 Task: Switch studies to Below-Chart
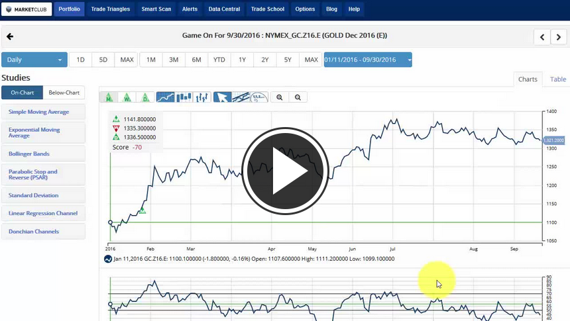(64, 93)
